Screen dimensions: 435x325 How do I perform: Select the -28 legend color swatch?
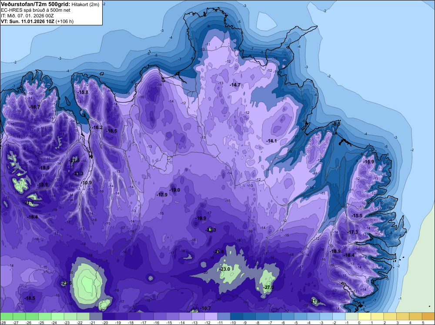[7, 317]
